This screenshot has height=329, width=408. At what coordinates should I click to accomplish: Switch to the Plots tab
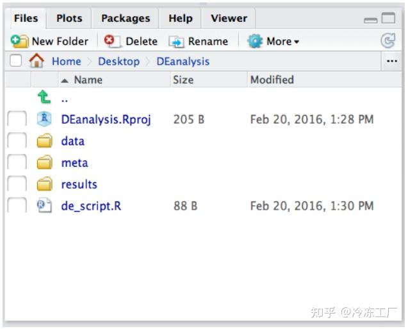tap(69, 19)
